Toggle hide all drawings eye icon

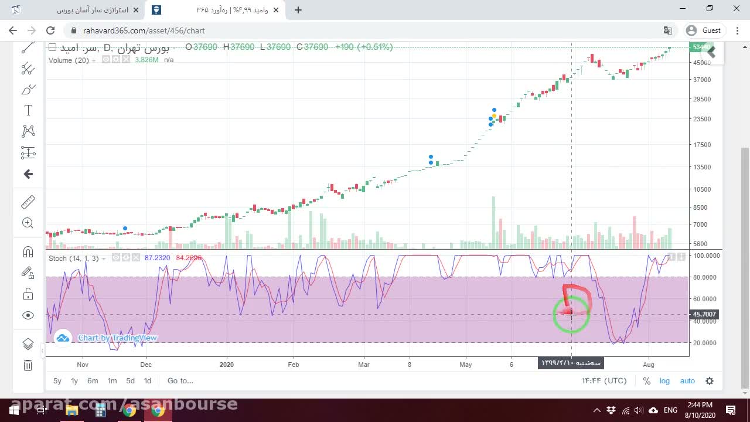[x=28, y=315]
